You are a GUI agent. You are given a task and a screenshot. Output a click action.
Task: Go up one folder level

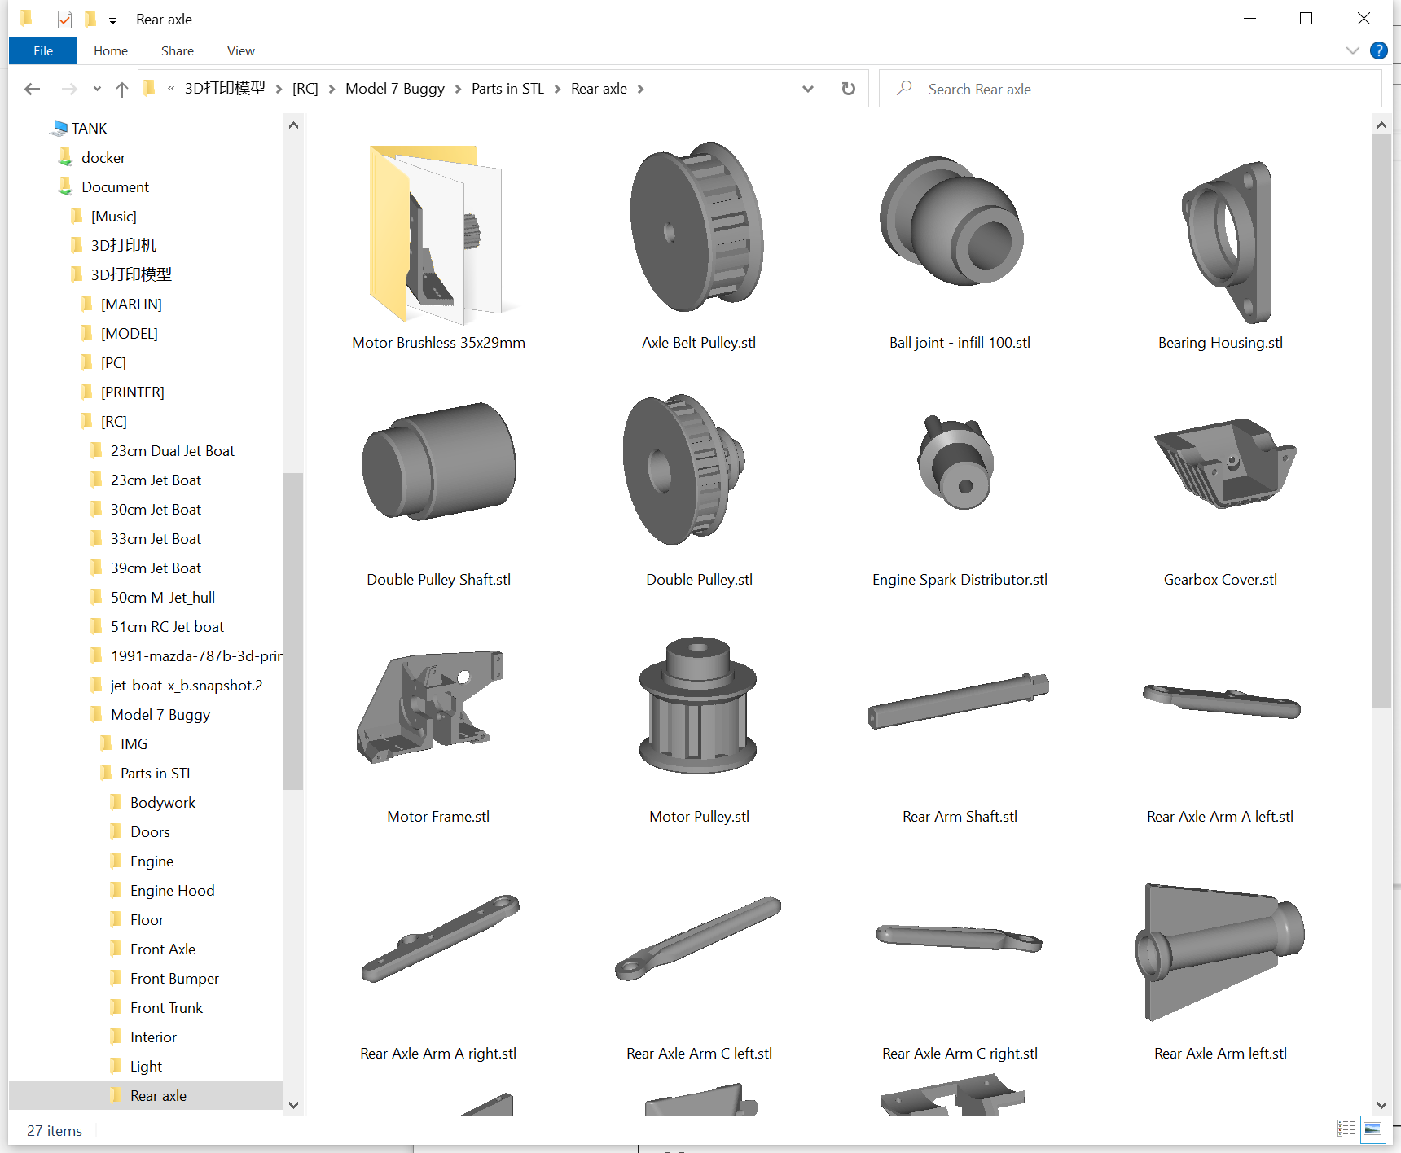(x=122, y=90)
